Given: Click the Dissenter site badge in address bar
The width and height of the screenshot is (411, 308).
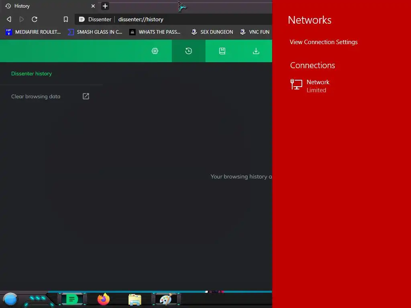Looking at the screenshot, I should 96,19.
